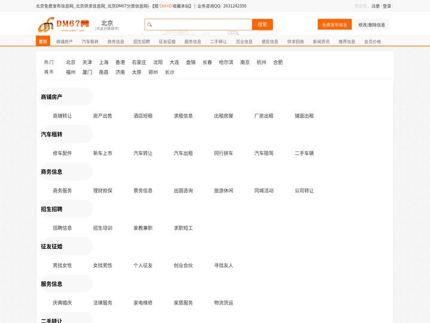
Task: Choose 合肥 in hot cities list
Action: tap(278, 62)
